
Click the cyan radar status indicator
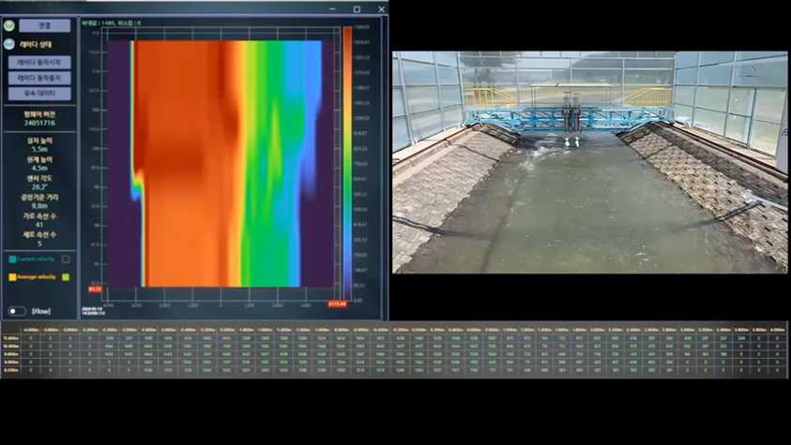click(8, 44)
